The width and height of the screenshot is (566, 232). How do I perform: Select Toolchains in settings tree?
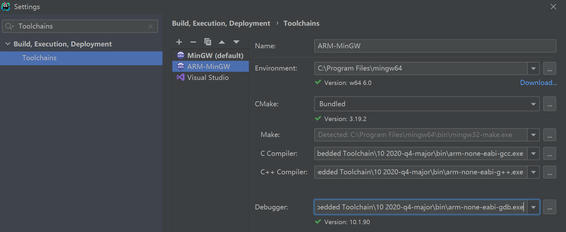pos(40,58)
